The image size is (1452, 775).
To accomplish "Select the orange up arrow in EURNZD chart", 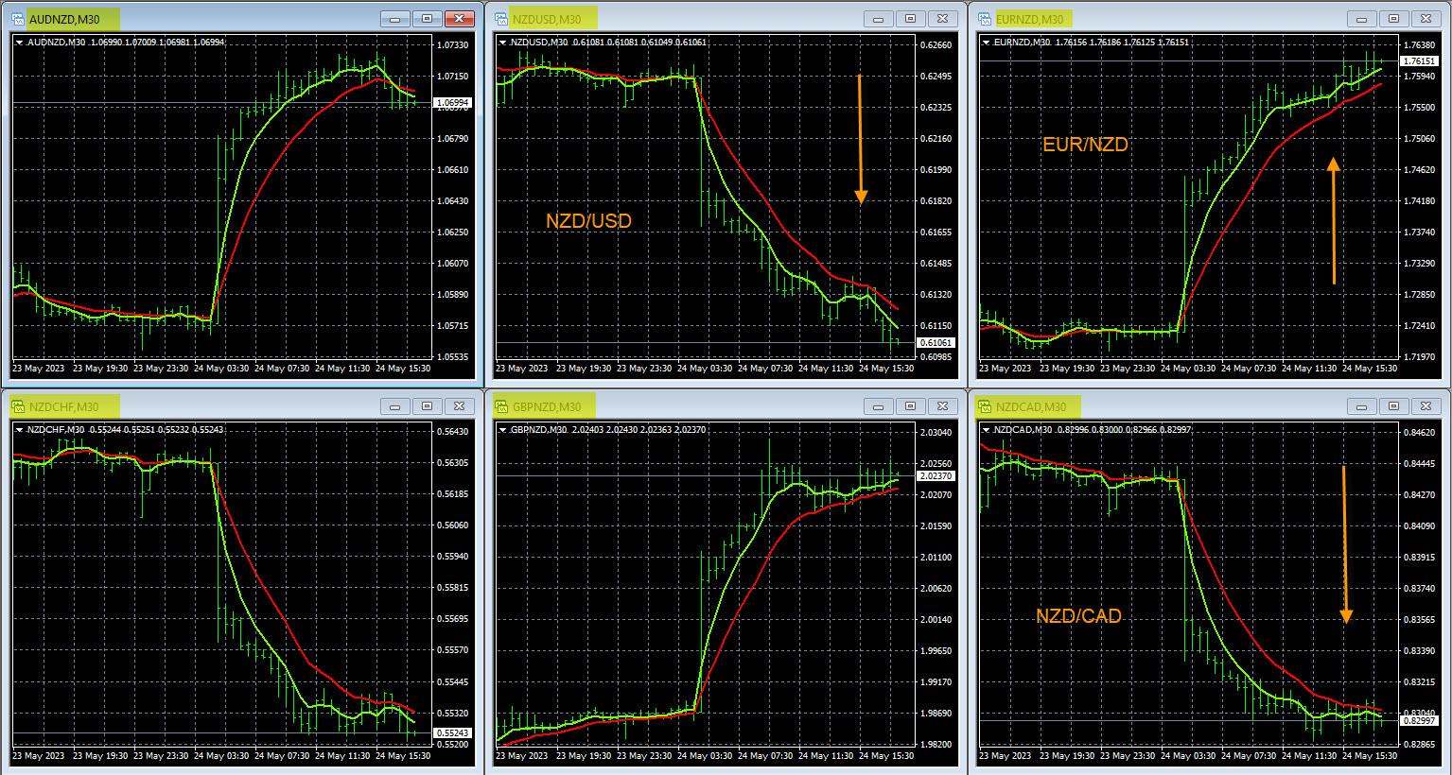I will [1334, 220].
